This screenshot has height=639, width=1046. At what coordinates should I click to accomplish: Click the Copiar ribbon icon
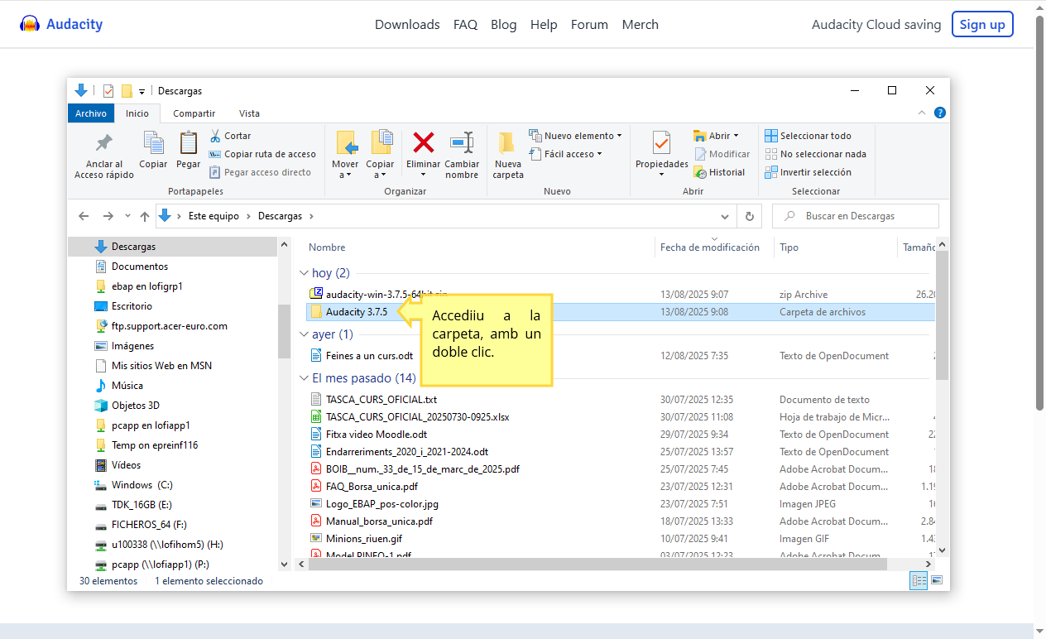153,142
